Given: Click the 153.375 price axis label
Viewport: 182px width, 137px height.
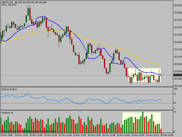Looking at the screenshot, I should 178,20.
